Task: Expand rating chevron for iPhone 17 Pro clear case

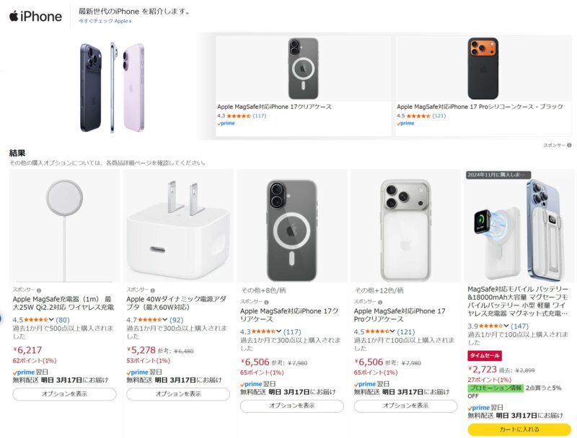Action: pyautogui.click(x=392, y=332)
